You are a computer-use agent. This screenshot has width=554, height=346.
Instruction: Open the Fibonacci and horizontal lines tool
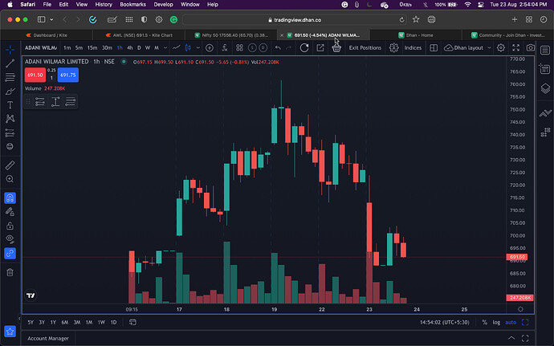(x=10, y=77)
